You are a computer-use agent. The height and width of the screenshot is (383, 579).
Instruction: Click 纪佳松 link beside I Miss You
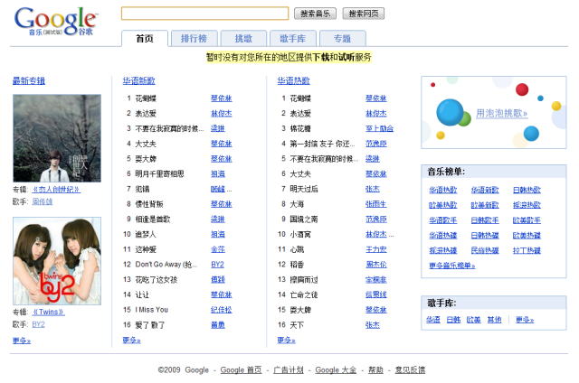[221, 310]
